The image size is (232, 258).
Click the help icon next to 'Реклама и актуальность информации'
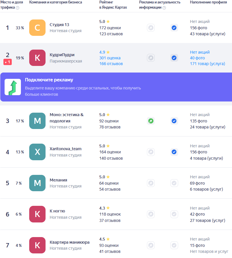(x=164, y=8)
